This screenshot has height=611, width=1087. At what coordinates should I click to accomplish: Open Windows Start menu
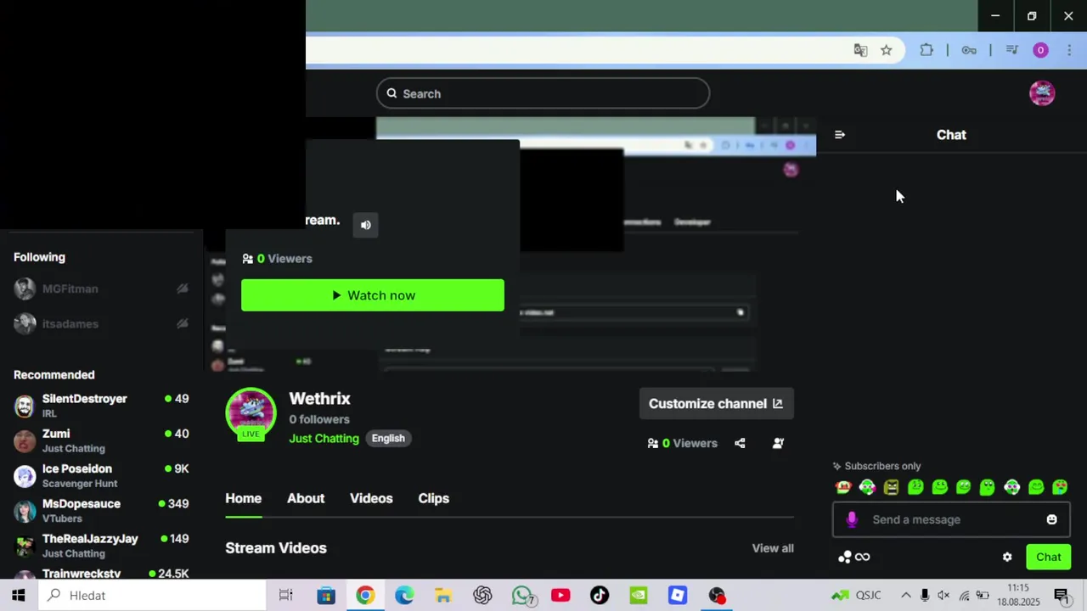(19, 596)
